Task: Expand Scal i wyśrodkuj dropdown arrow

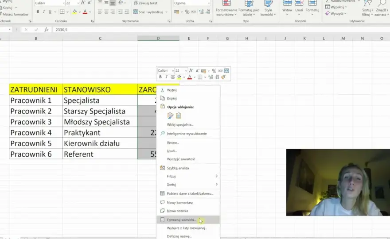Action: 166,12
